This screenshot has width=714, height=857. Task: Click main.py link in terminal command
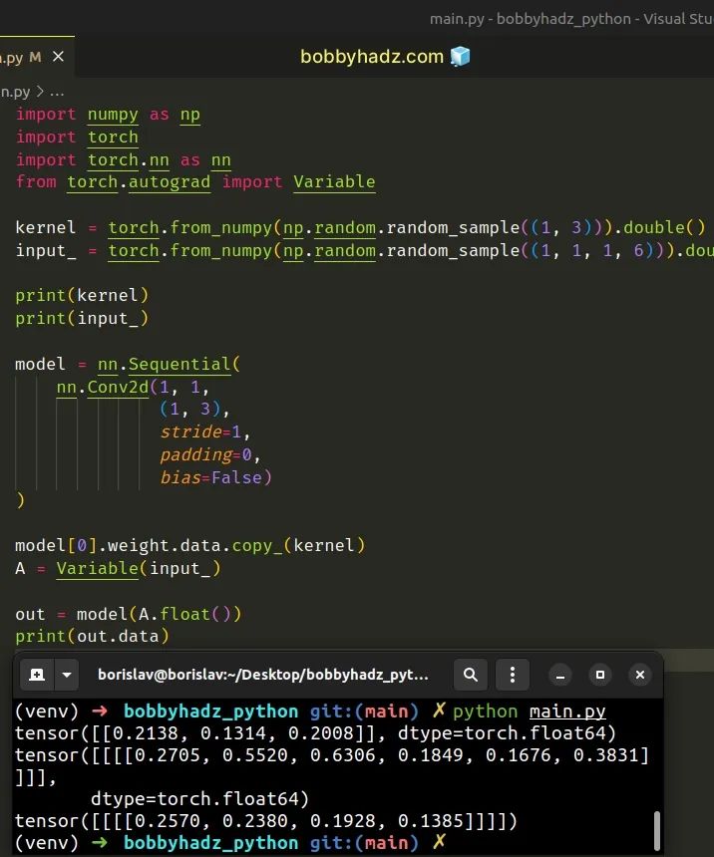pyautogui.click(x=567, y=712)
